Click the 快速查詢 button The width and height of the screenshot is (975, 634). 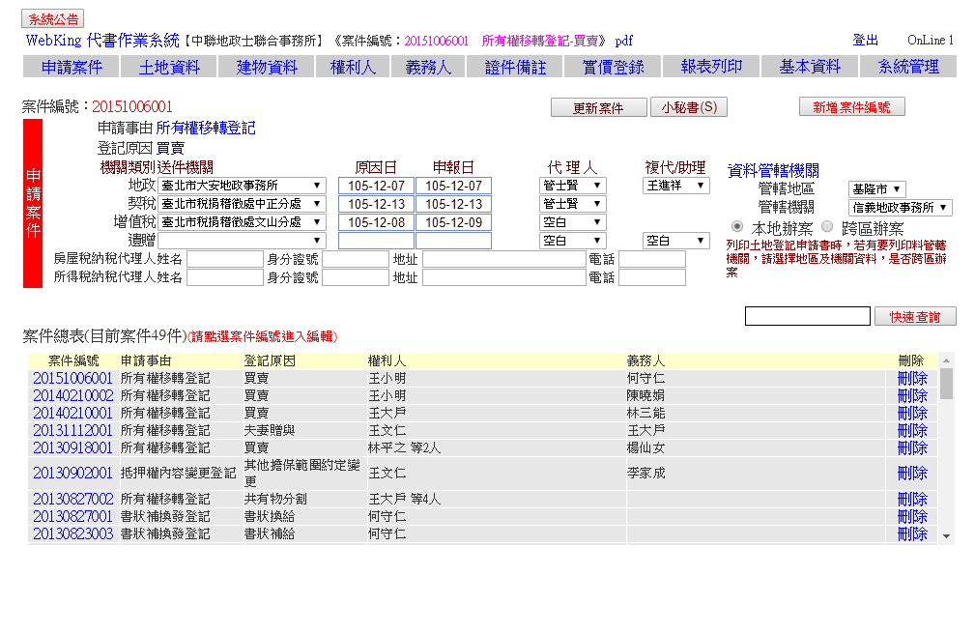tap(914, 316)
